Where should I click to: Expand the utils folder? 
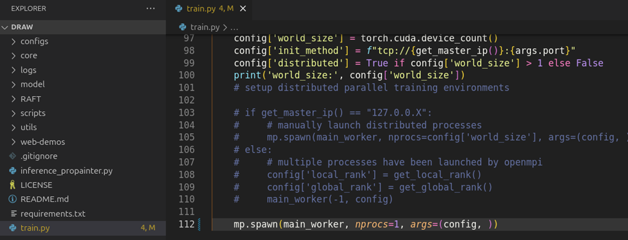click(x=83, y=127)
